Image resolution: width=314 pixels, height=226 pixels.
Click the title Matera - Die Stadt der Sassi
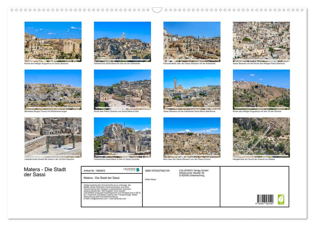45,172
